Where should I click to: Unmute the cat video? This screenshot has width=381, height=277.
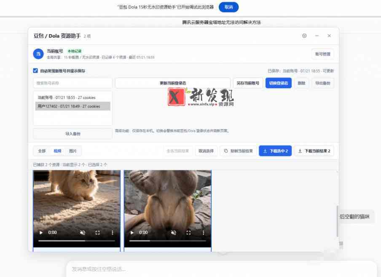tap(83, 233)
